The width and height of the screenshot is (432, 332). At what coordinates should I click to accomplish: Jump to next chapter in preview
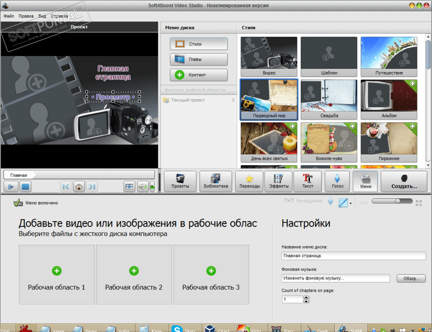tap(92, 186)
